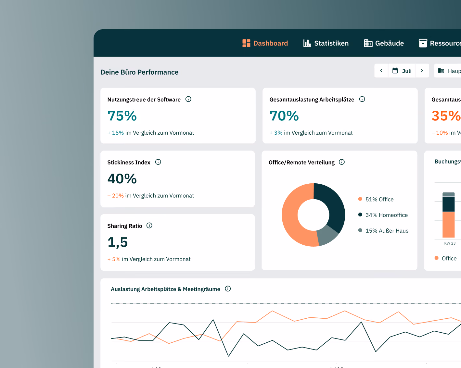
Task: Click the 40% Stickiness Index value
Action: pos(122,179)
